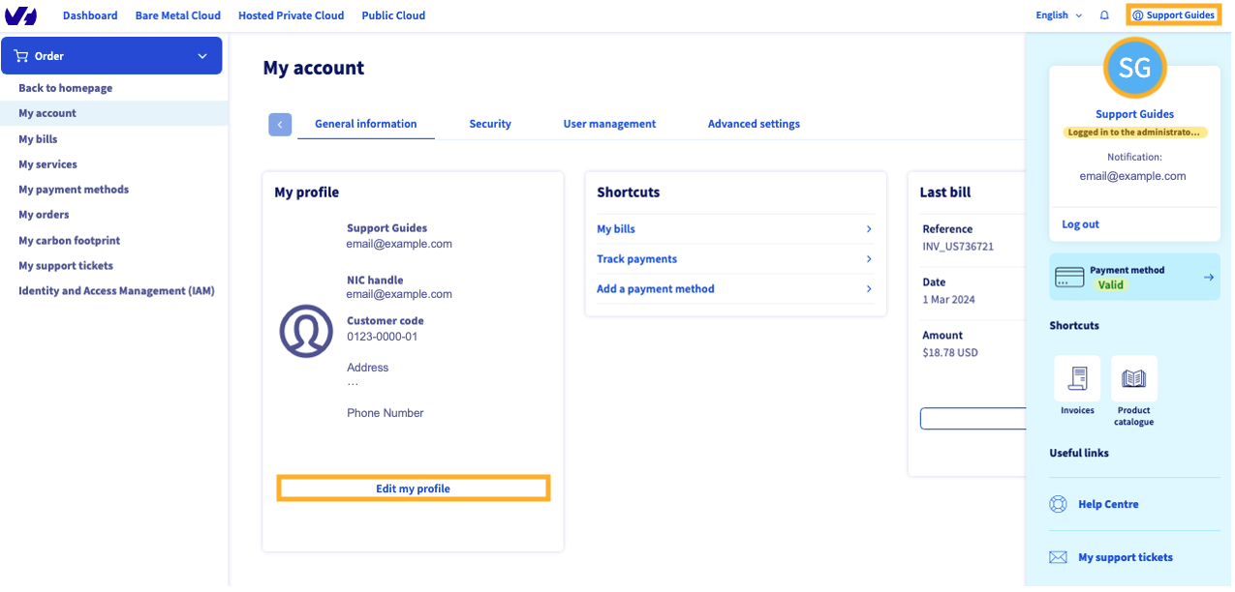Open the Track payments shortcut chevron
This screenshot has width=1235, height=592.
[869, 259]
